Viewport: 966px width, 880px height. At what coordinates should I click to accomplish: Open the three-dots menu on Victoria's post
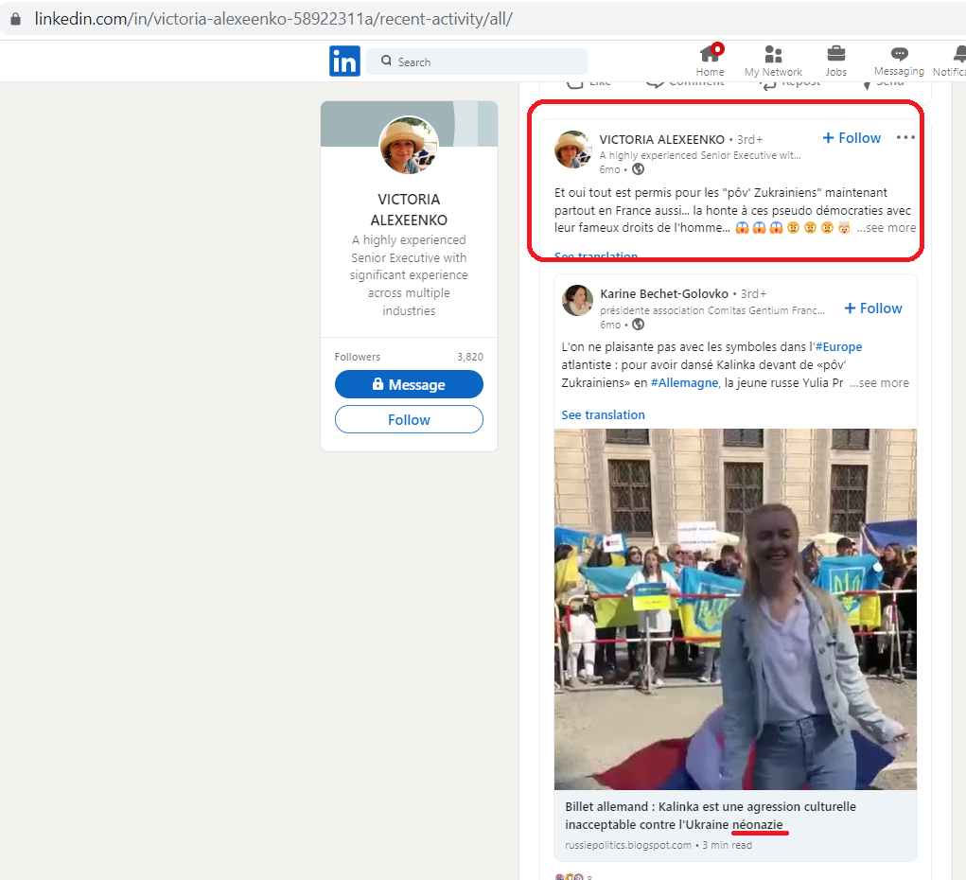(x=905, y=137)
